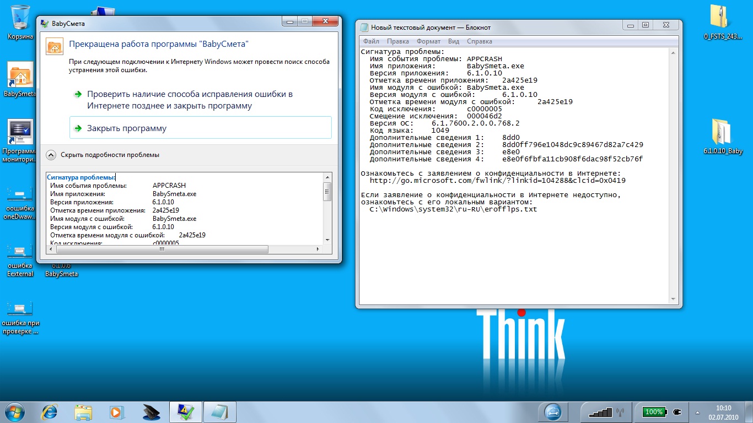Show hidden system tray icons

point(698,412)
